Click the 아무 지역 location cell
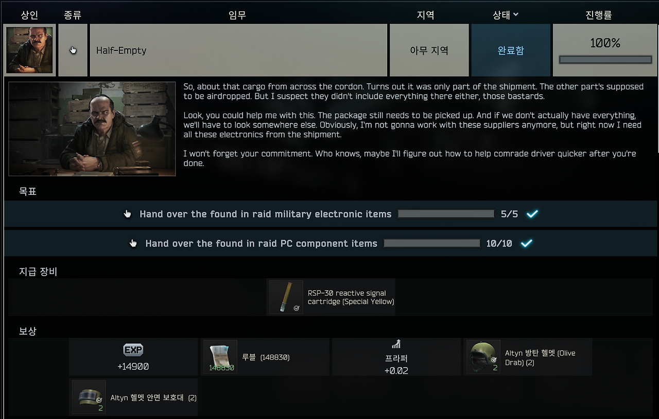 (429, 50)
